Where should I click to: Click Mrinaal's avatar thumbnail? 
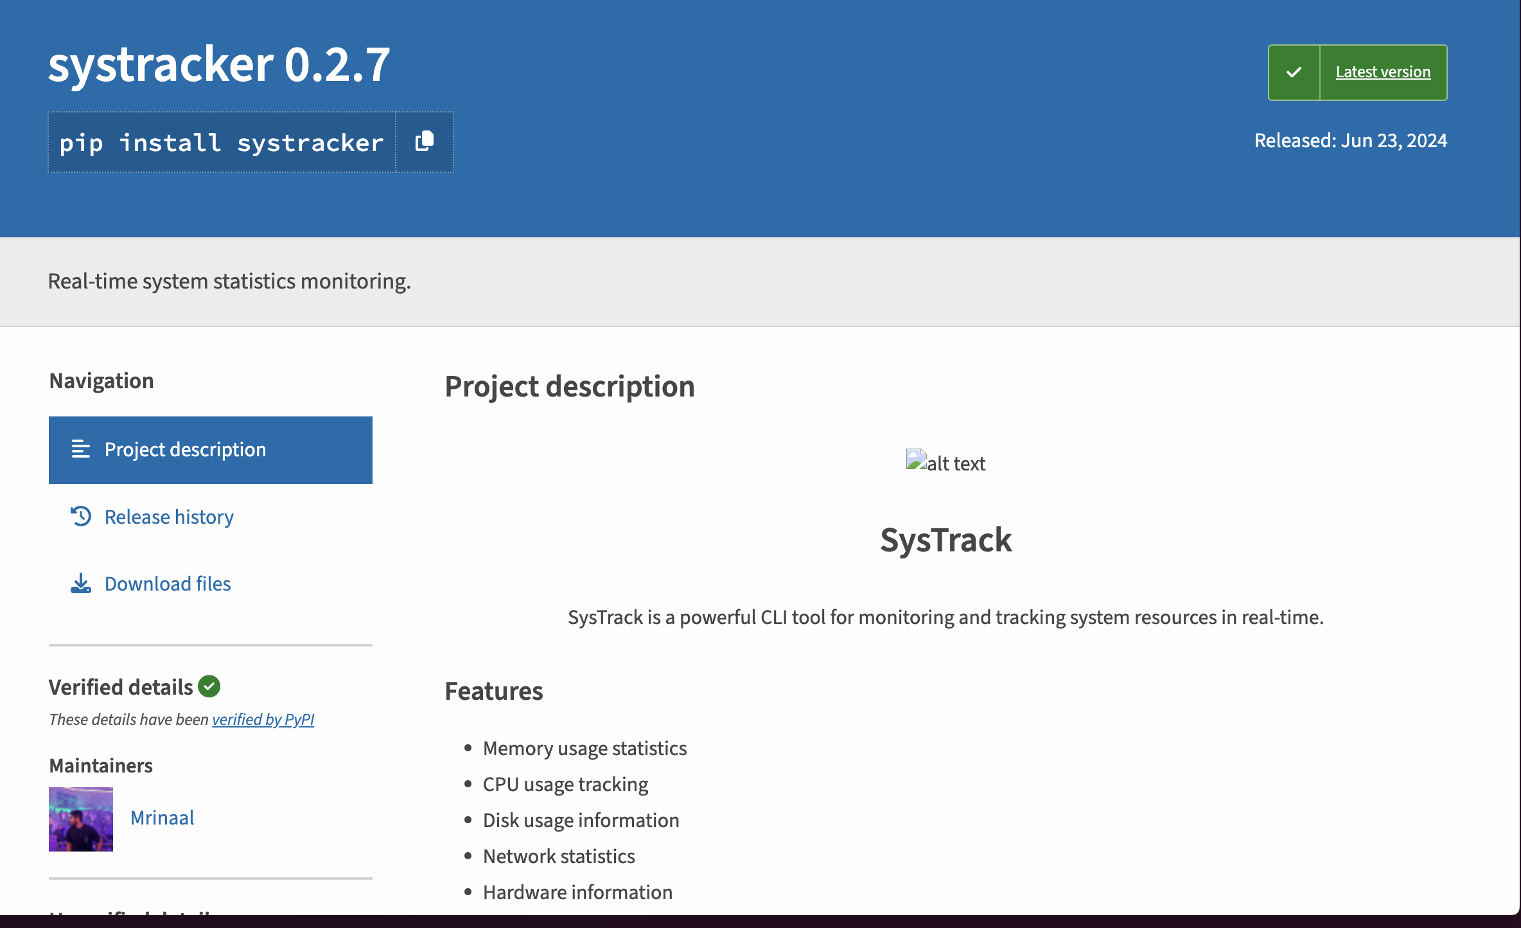coord(81,819)
